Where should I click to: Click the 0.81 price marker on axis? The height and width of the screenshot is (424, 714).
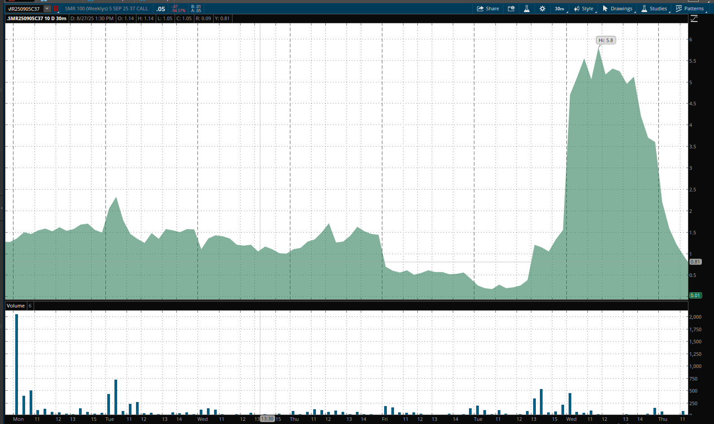coord(695,262)
